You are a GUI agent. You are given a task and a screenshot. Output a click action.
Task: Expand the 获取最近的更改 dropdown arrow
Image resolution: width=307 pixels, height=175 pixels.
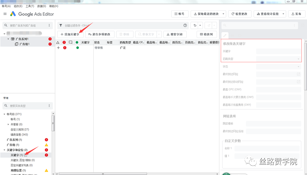coord(223,14)
